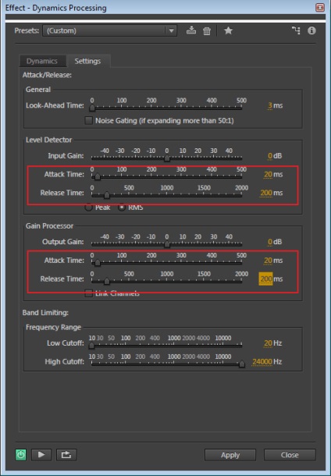
Task: Click the Apply button
Action: pyautogui.click(x=230, y=455)
